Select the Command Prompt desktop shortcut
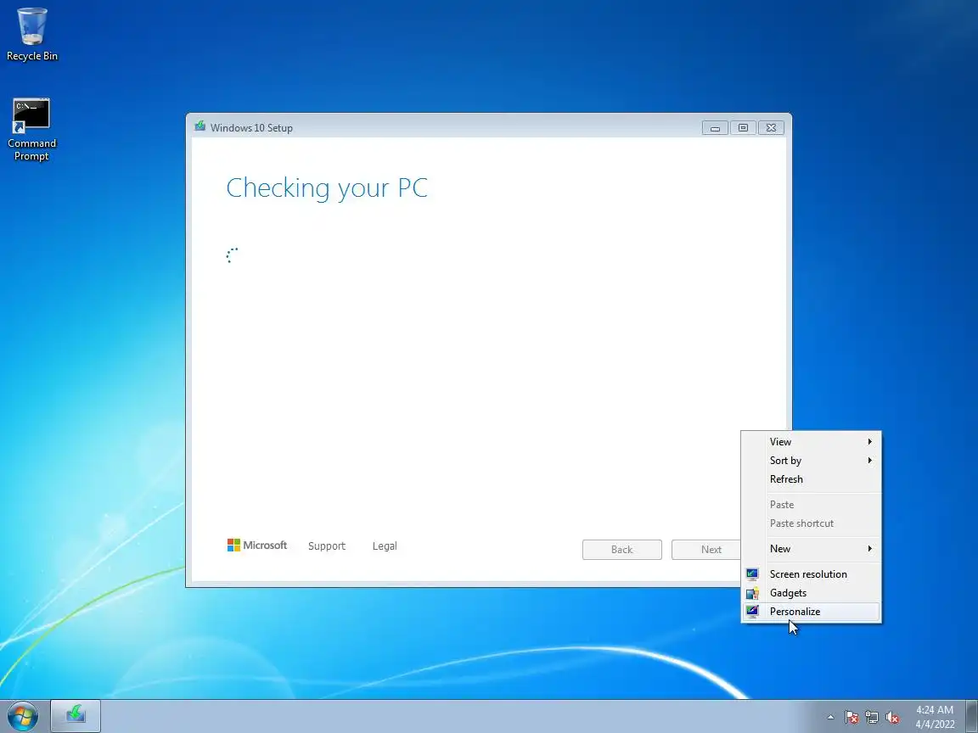978x733 pixels. (31, 130)
